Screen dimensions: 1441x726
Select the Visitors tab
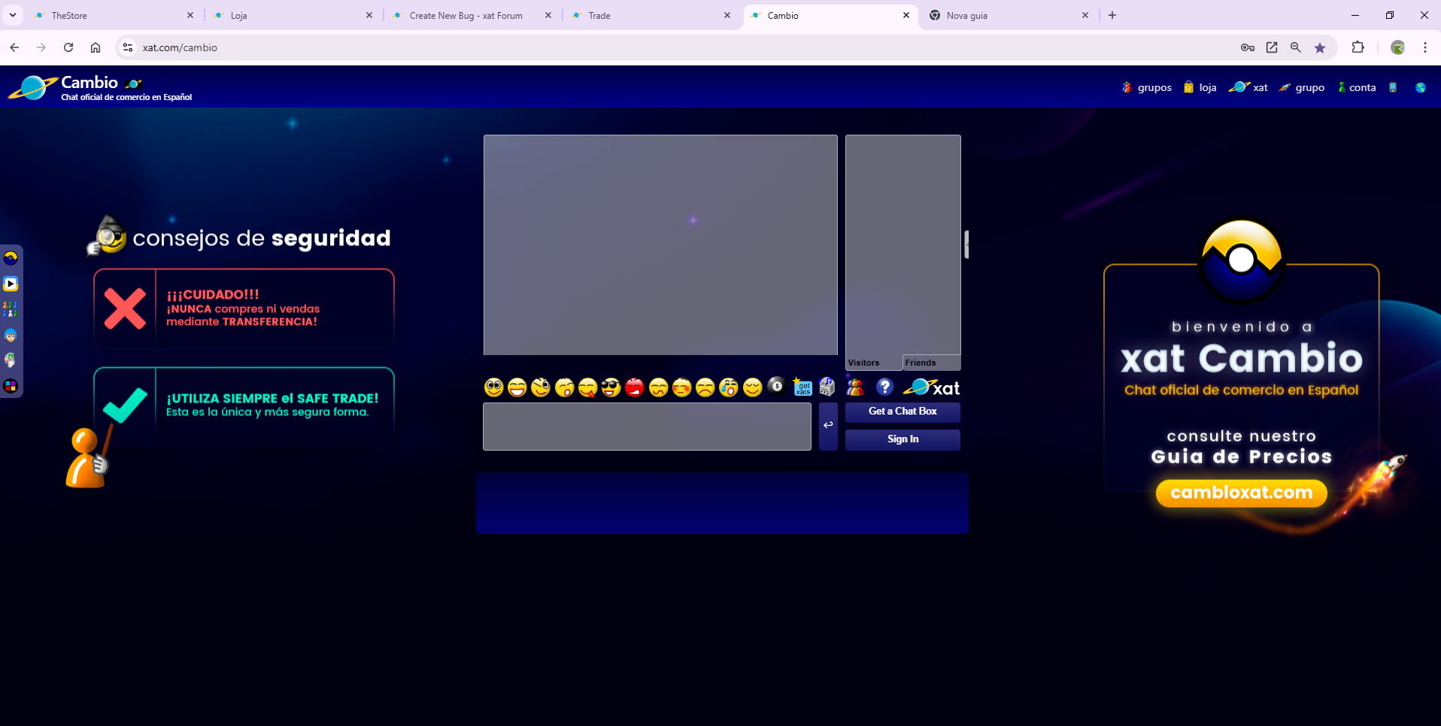point(873,363)
